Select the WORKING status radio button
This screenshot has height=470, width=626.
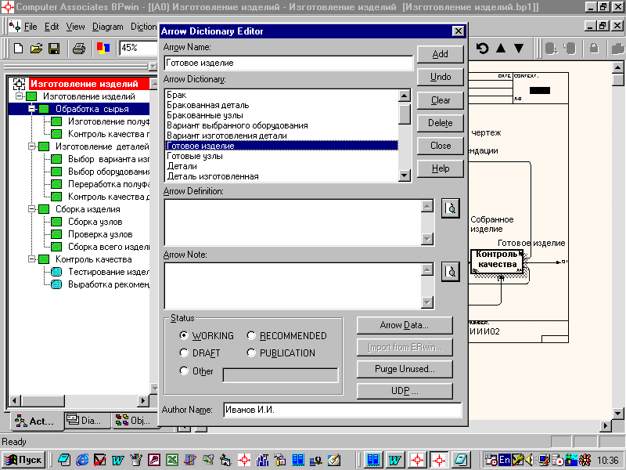click(x=184, y=335)
